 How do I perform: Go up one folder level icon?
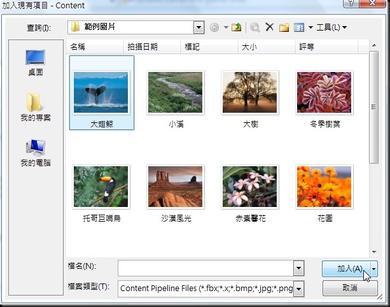pos(236,27)
